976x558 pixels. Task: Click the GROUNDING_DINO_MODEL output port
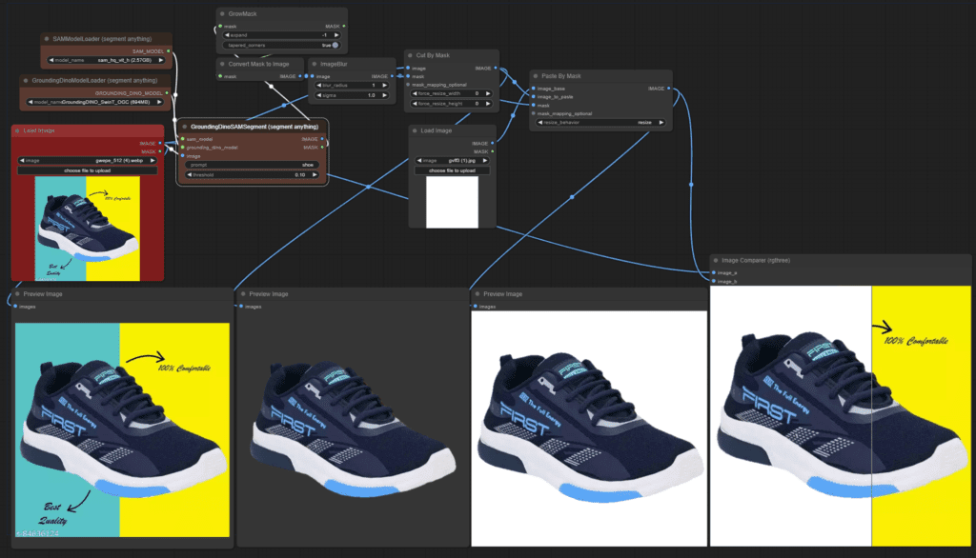tap(167, 92)
